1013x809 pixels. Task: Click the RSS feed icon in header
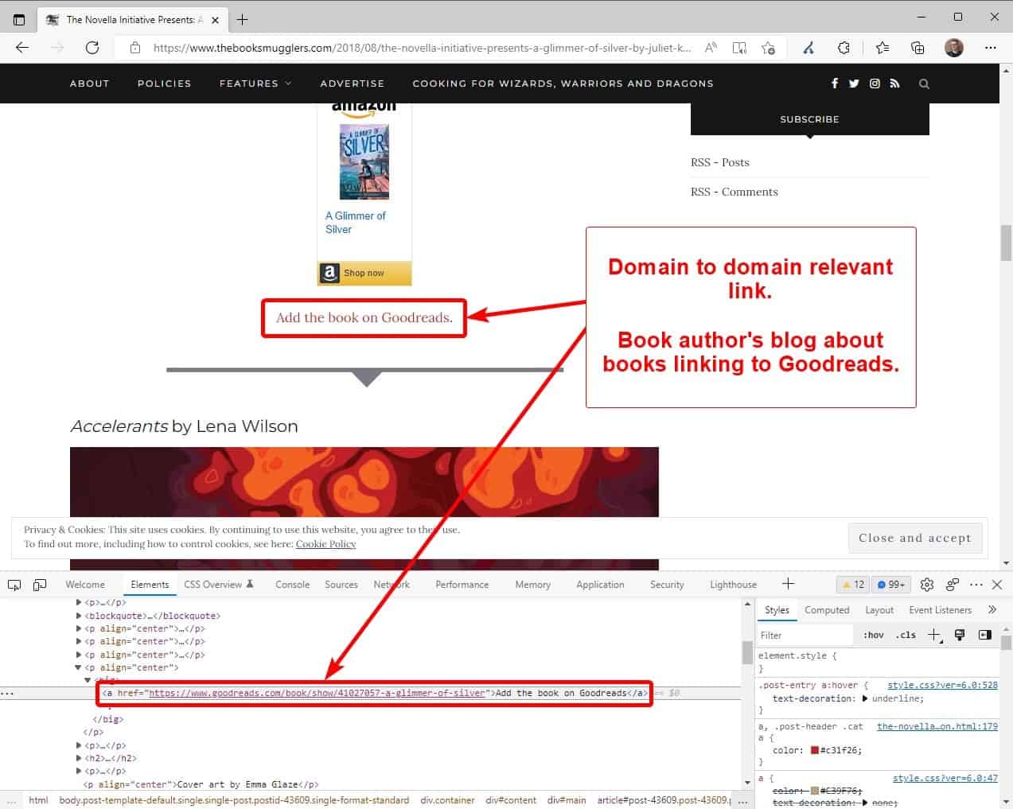894,84
